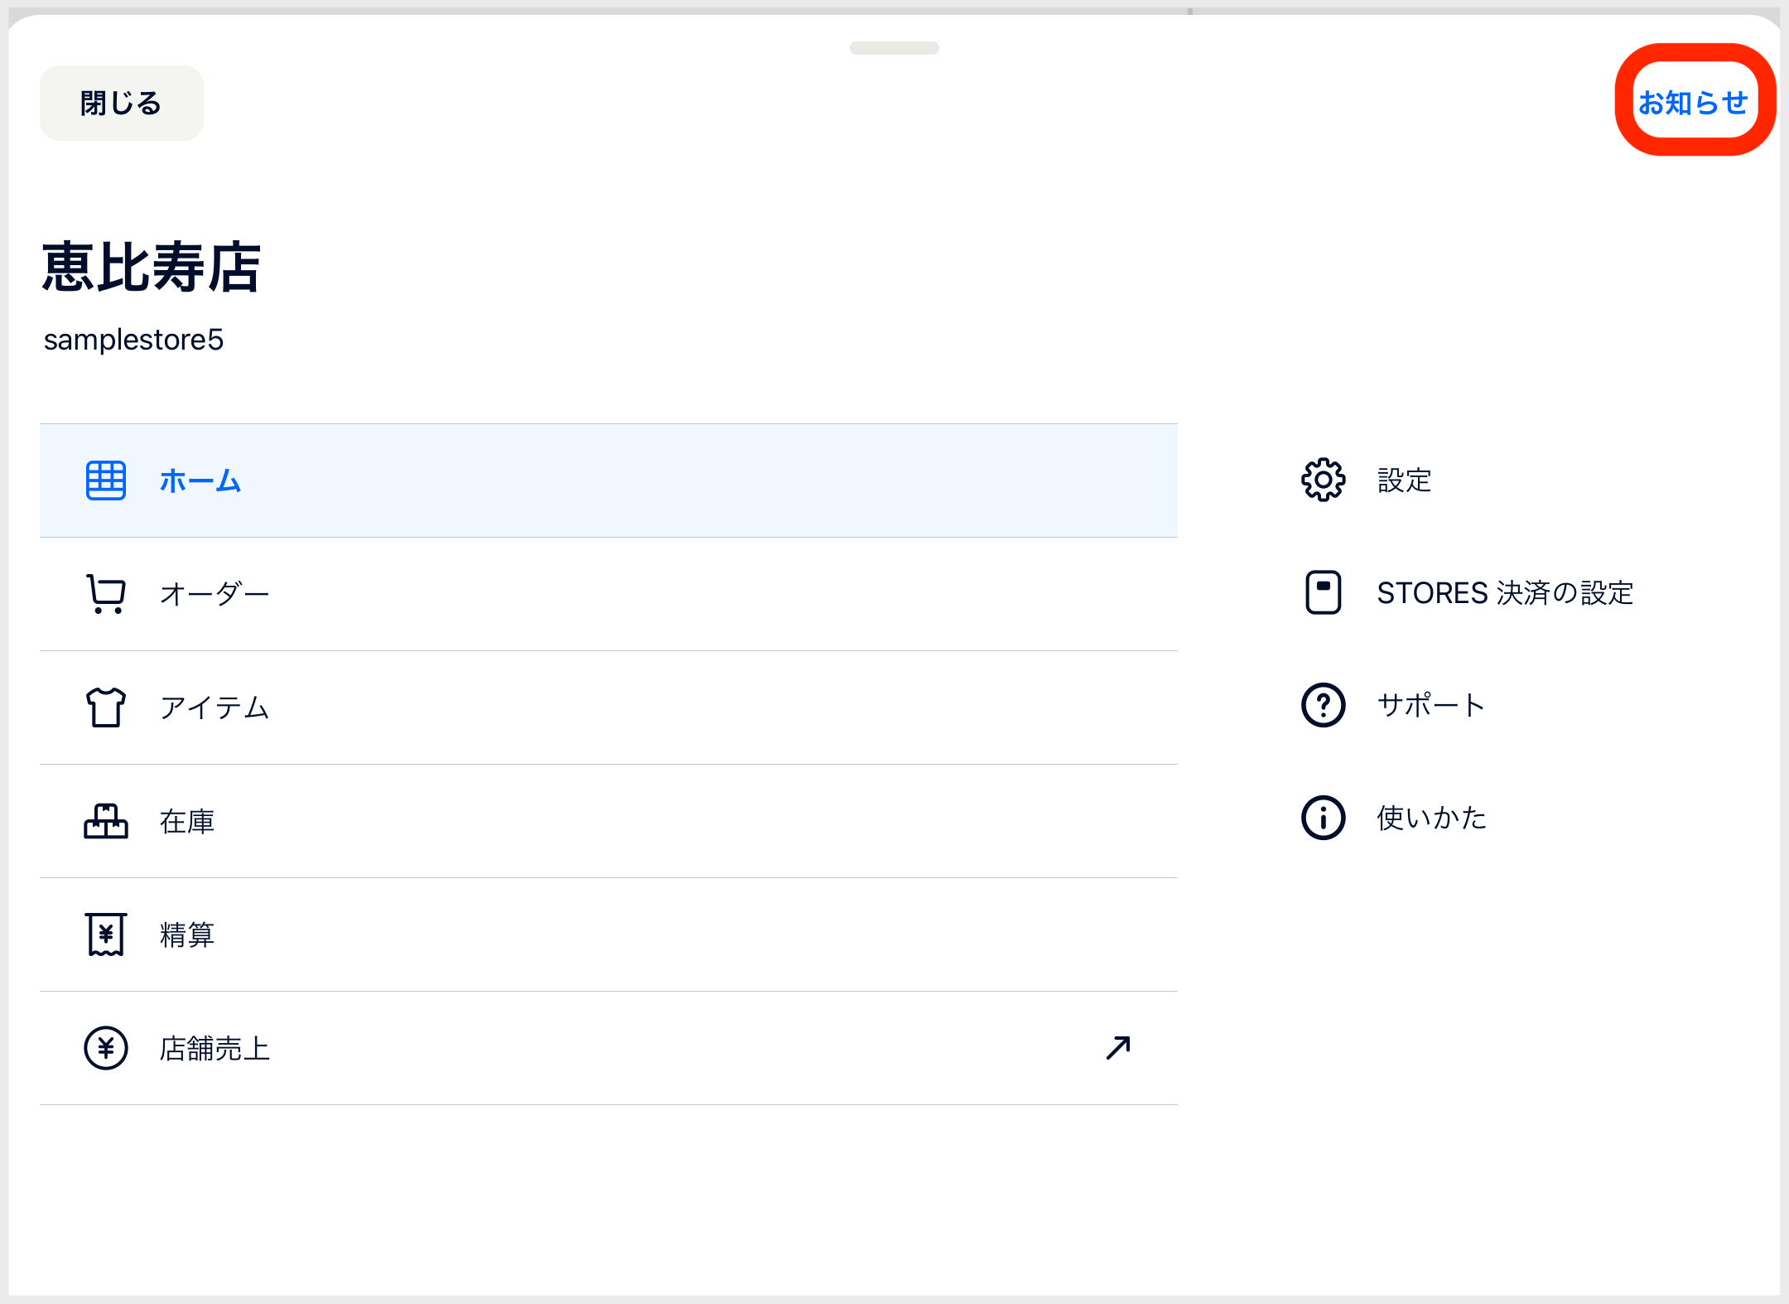
Task: Open store sales via external arrow
Action: [x=1118, y=1048]
